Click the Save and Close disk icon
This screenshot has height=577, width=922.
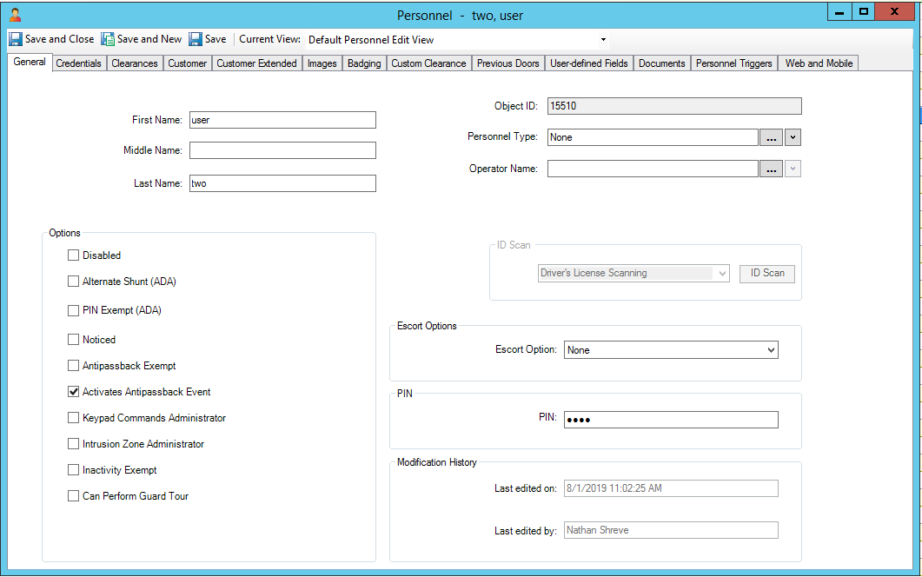tap(16, 38)
